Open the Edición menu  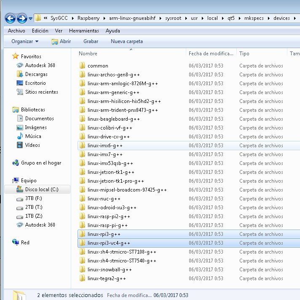[40, 31]
